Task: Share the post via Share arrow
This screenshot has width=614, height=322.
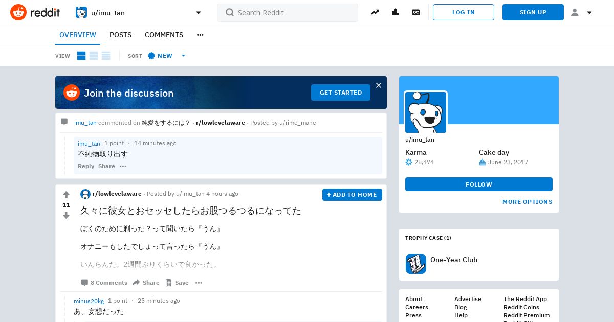Action: point(136,283)
